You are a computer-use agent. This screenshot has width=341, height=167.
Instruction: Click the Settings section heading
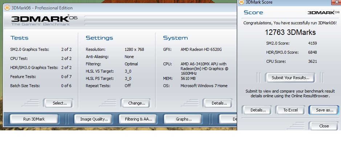tap(100, 38)
